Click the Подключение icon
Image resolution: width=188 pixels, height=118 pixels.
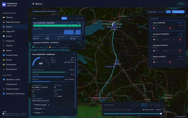click(x=4, y=84)
